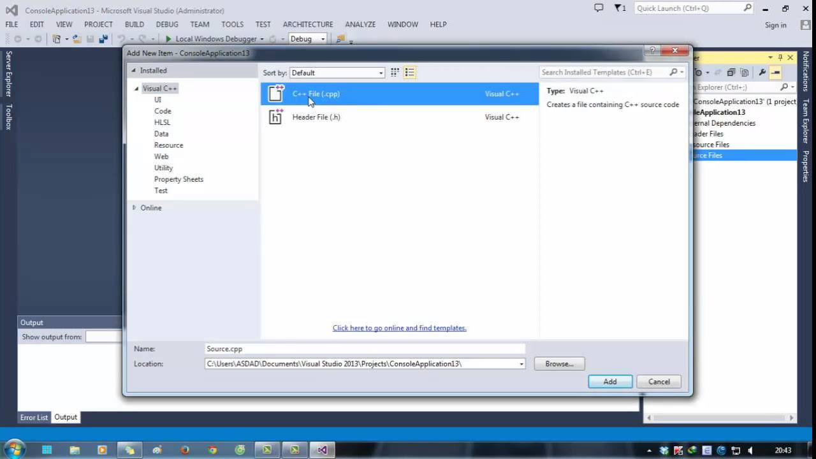Select the C++ File (.cpp) template
The image size is (816, 459).
400,94
